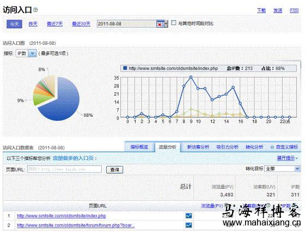Click the total IP数 value 311

295,194
